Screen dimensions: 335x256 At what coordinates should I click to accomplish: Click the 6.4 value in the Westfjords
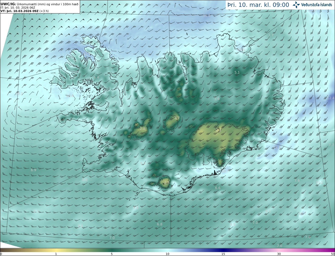pyautogui.click(x=96, y=77)
